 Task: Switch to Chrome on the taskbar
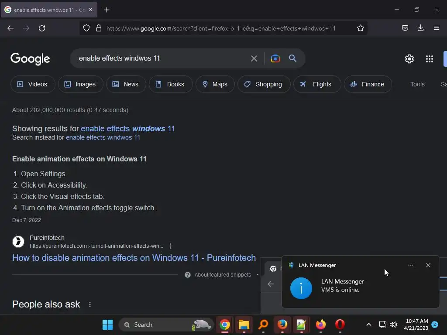[225, 325]
